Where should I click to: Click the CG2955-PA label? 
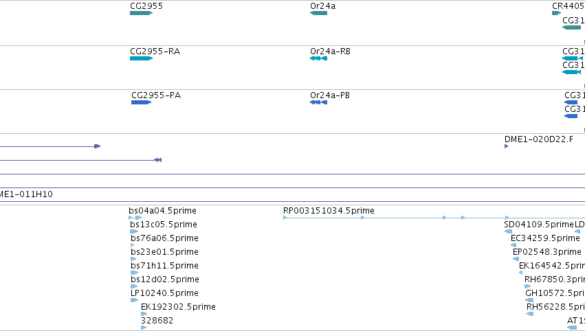tap(156, 95)
